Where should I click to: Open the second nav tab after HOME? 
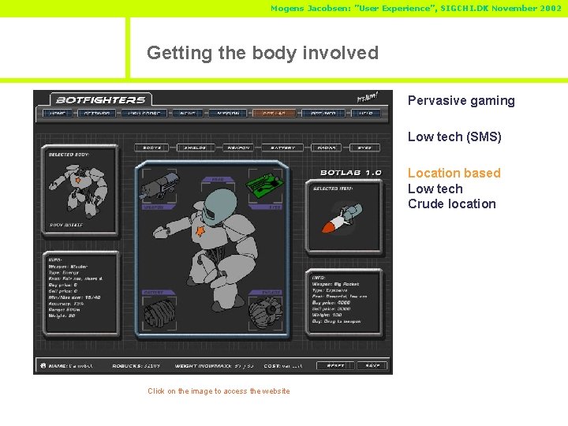click(97, 114)
